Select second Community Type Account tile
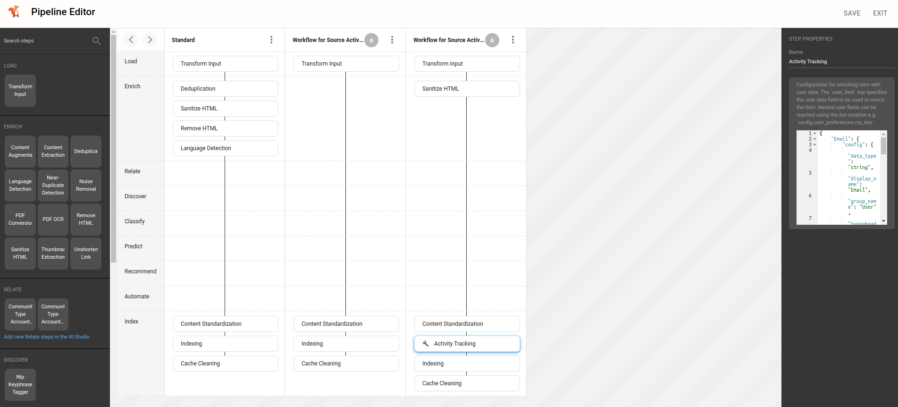 [53, 314]
